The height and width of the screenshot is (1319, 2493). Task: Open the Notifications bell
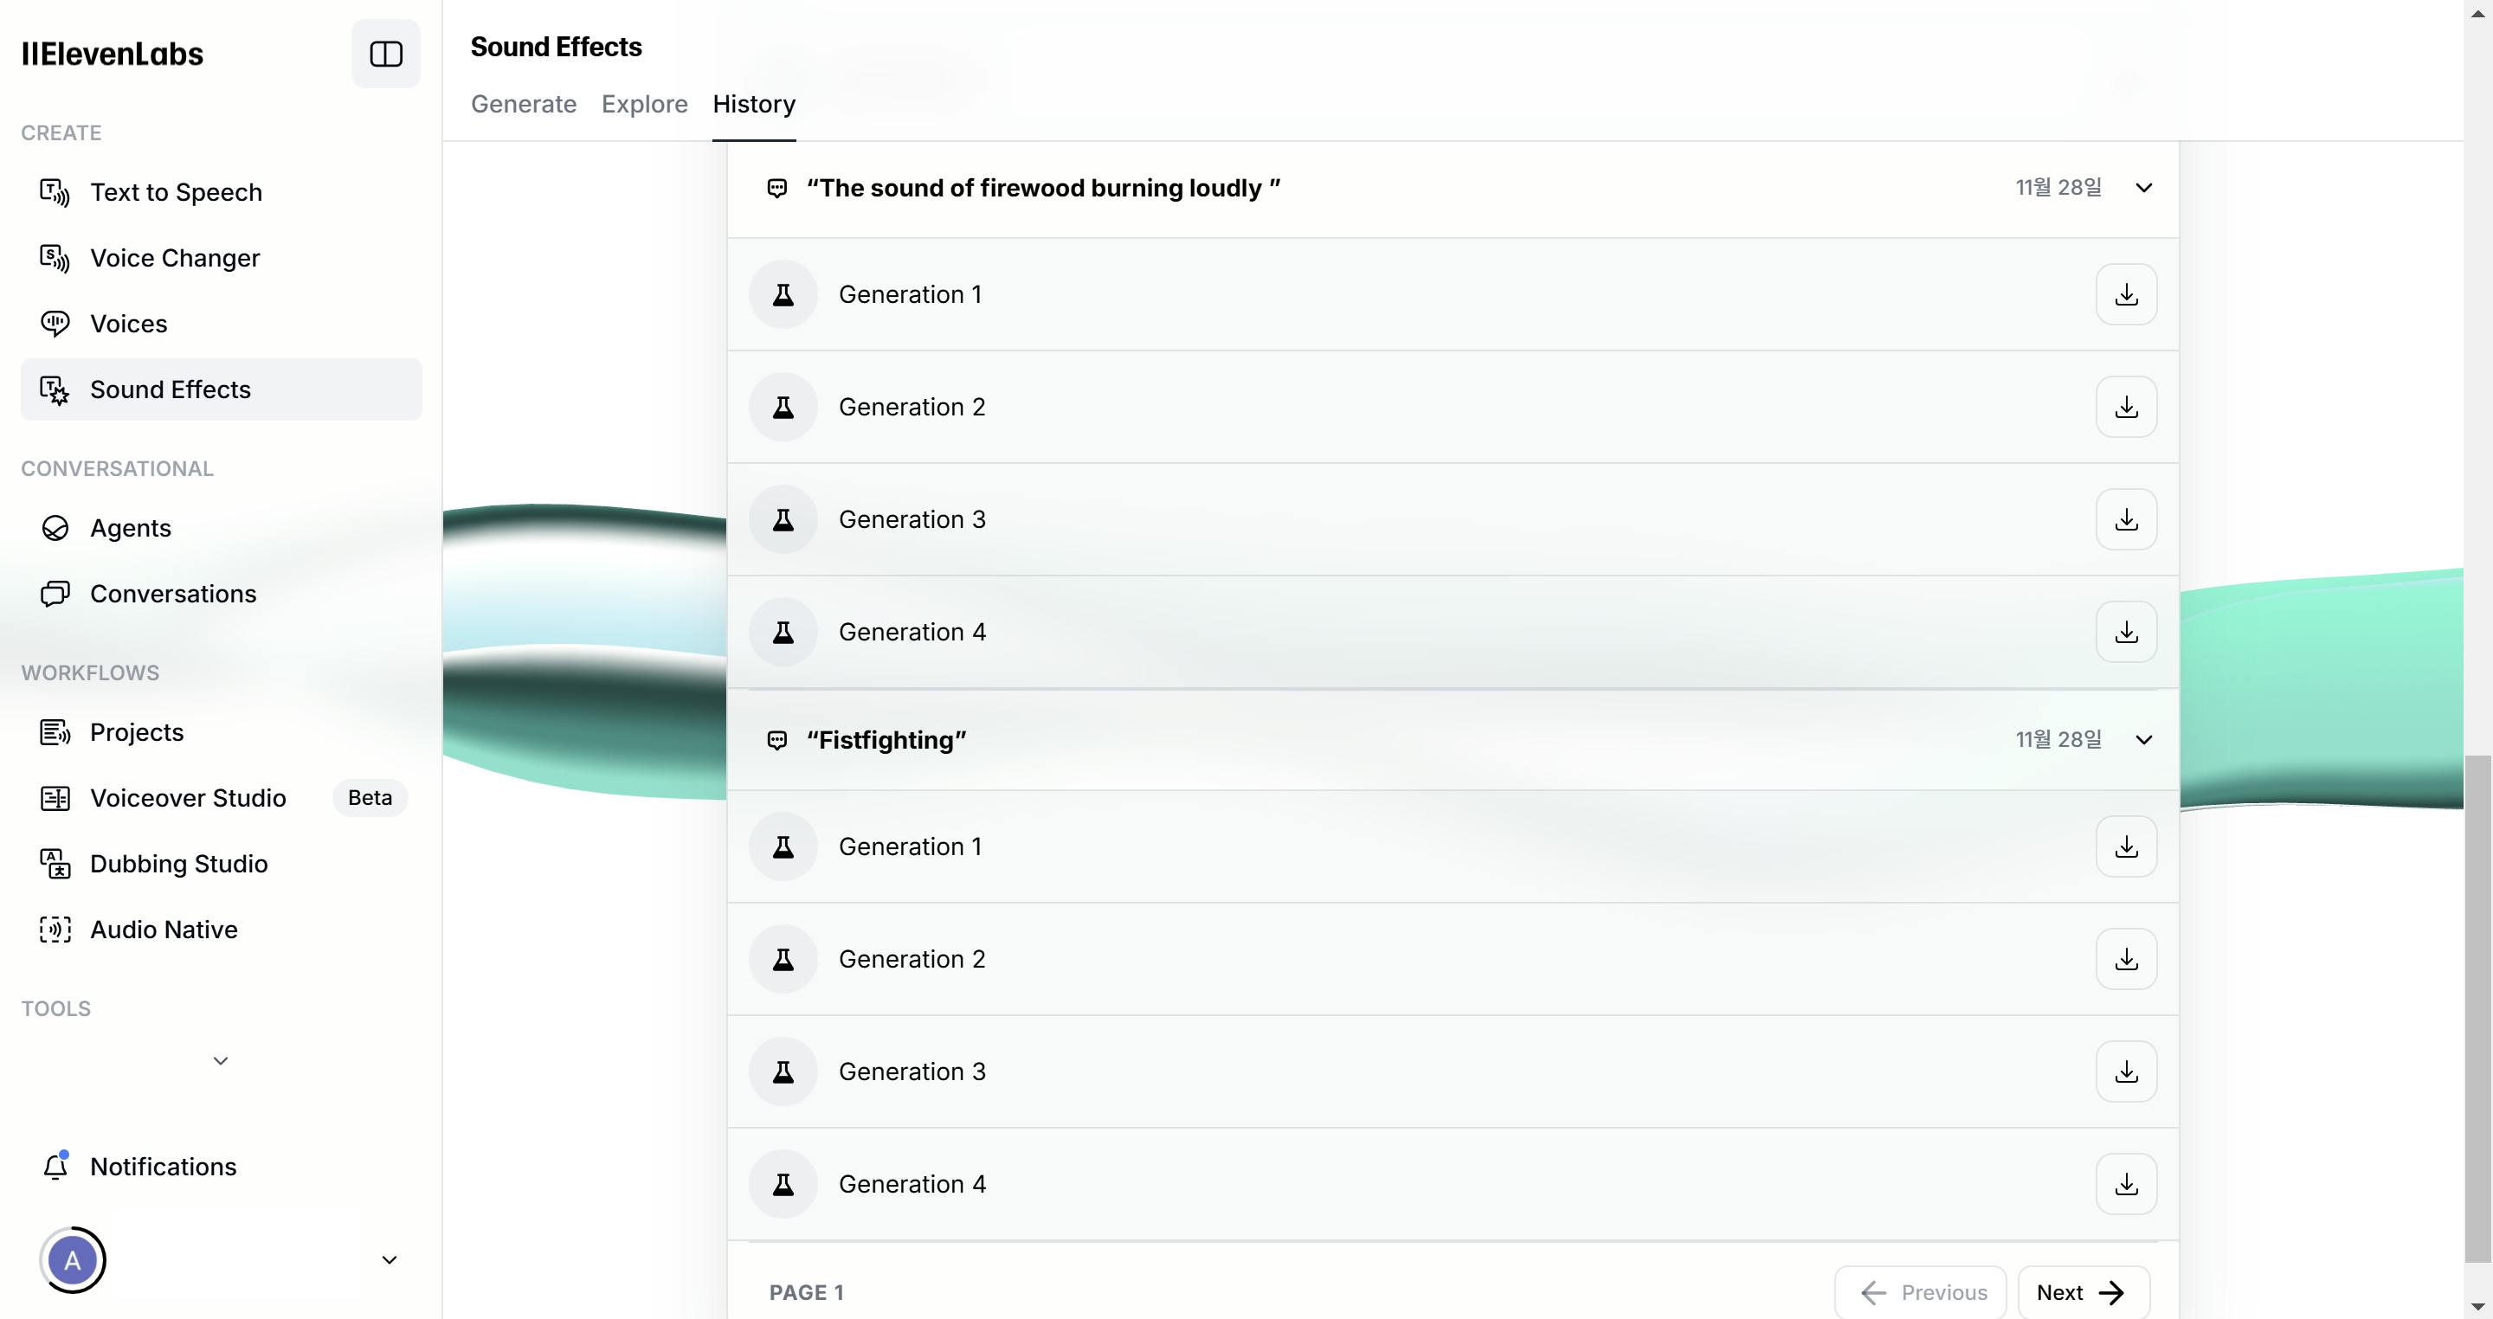point(56,1166)
